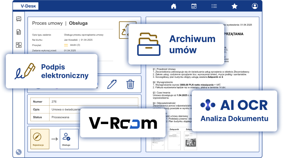Open the user profile icon
Image resolution: width=283 pixels, height=158 pixels.
(255, 6)
